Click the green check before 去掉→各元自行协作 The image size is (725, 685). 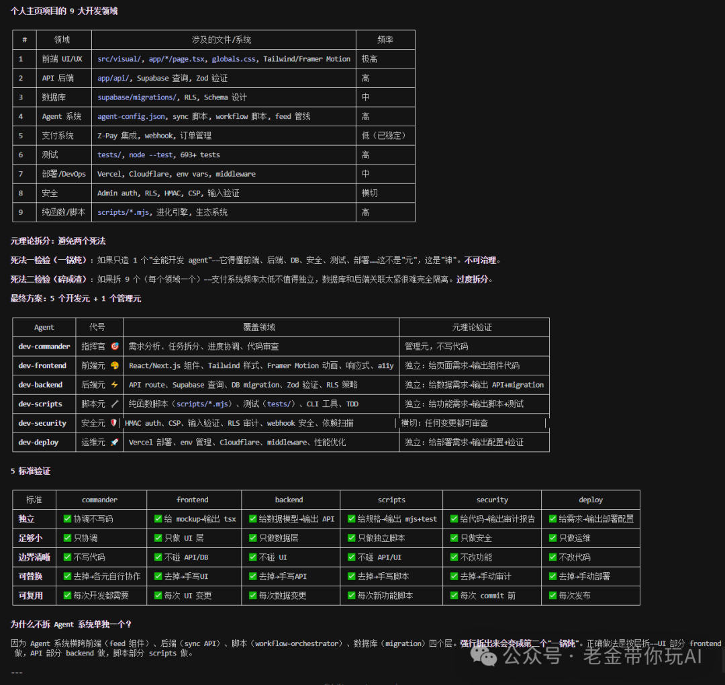point(68,576)
